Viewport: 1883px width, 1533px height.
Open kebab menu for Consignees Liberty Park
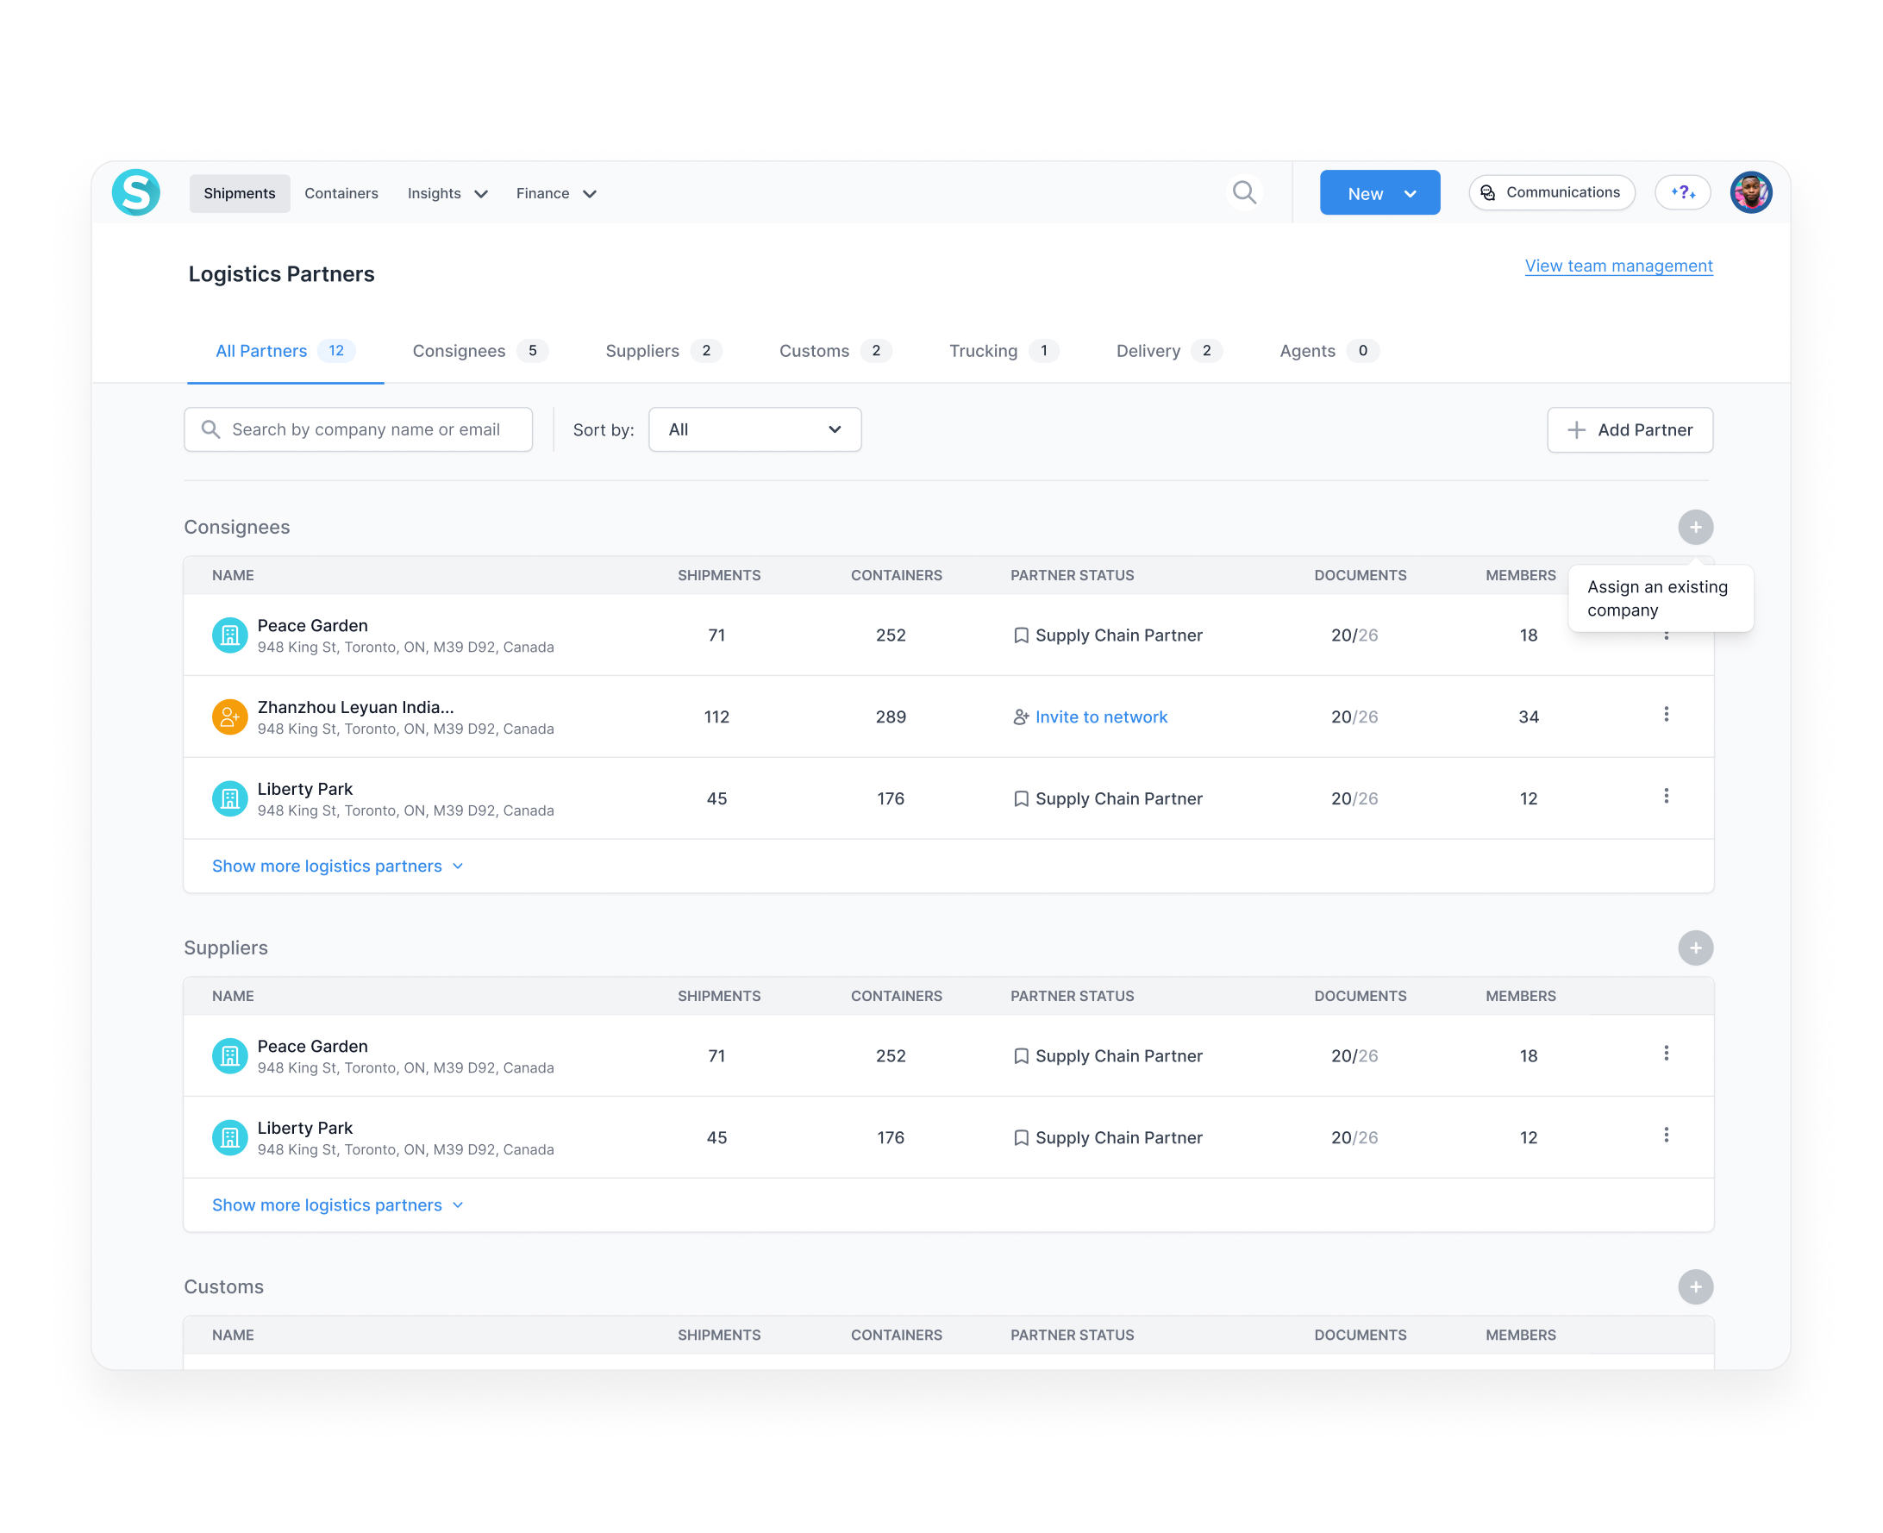point(1666,797)
